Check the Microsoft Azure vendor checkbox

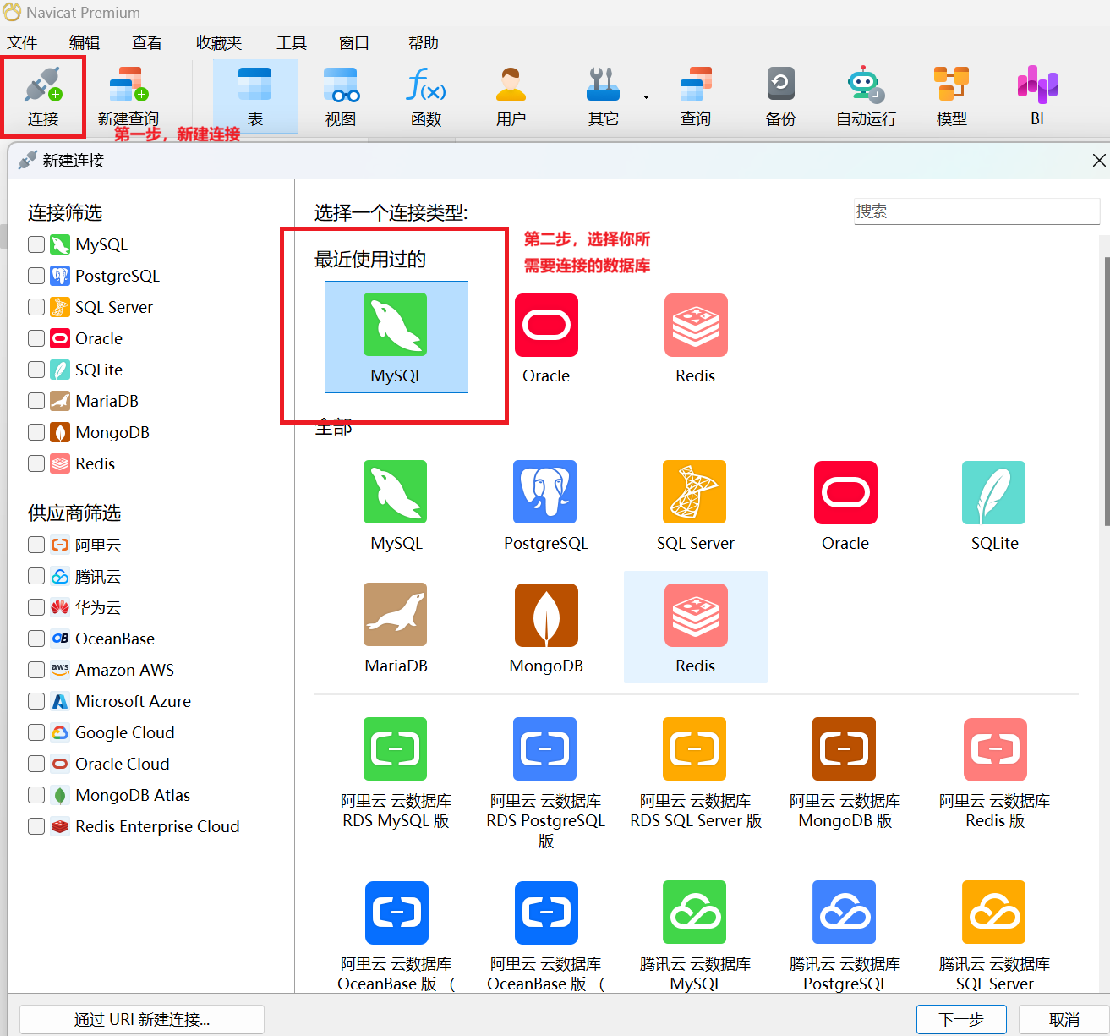click(x=36, y=701)
